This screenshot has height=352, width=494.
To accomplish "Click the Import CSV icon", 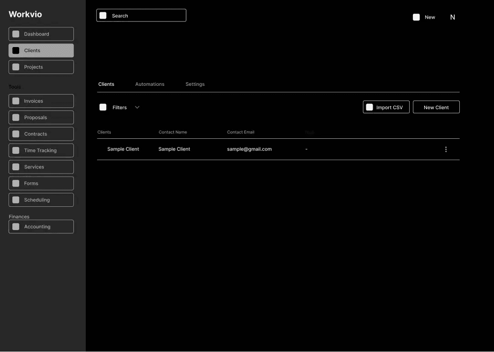I will (369, 107).
